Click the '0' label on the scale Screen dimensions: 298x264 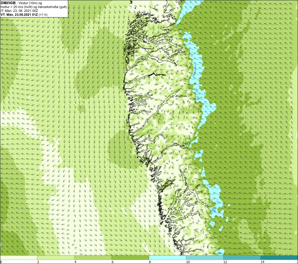tap(1, 262)
